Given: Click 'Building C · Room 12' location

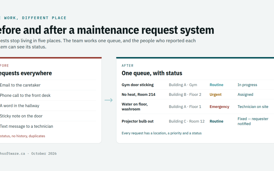Looking at the screenshot, I should [x=187, y=121].
